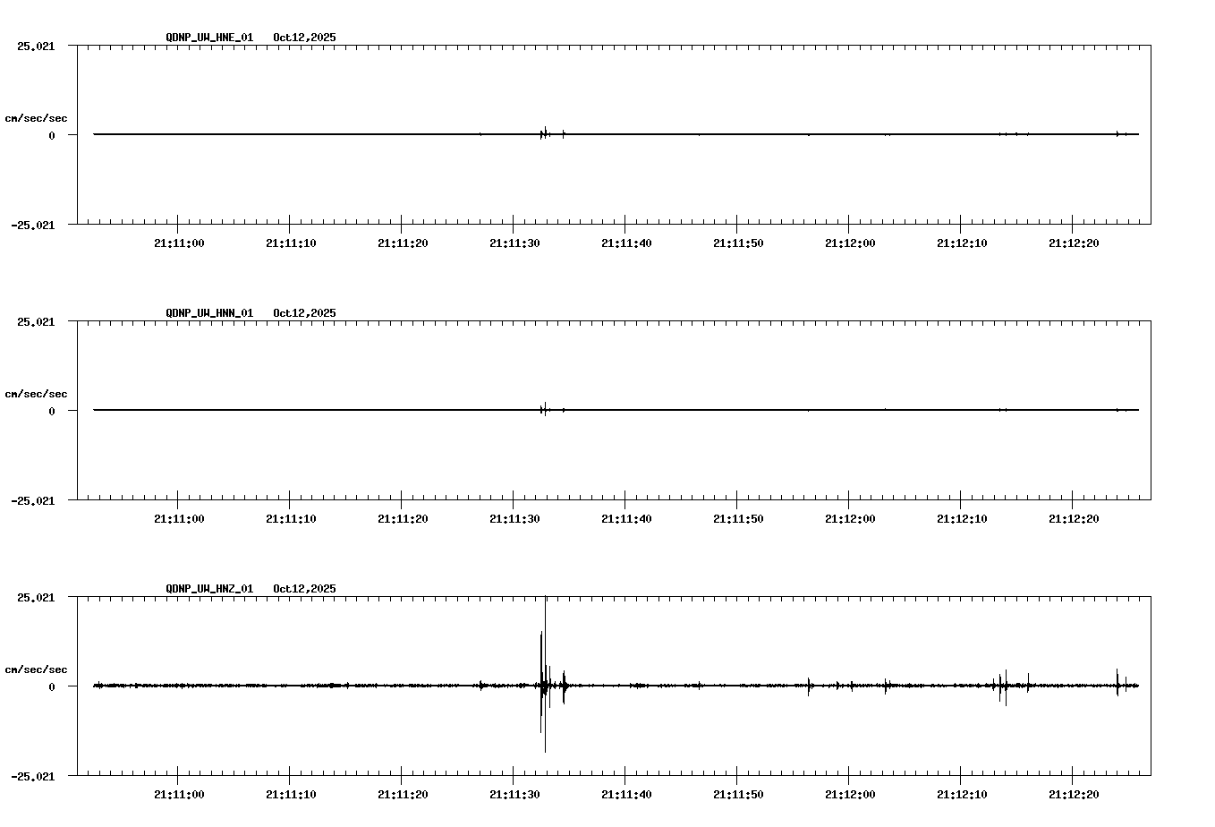Click the -25.021 lower amplitude value on HNZ plot
The width and height of the screenshot is (1215, 827).
point(33,777)
